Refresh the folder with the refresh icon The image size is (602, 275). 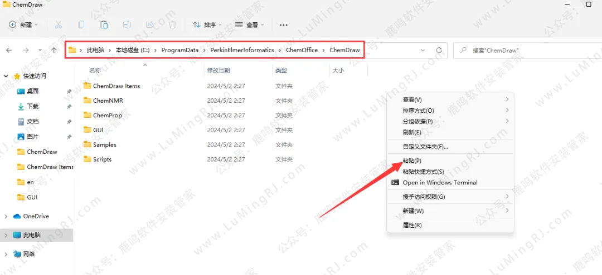[x=439, y=50]
